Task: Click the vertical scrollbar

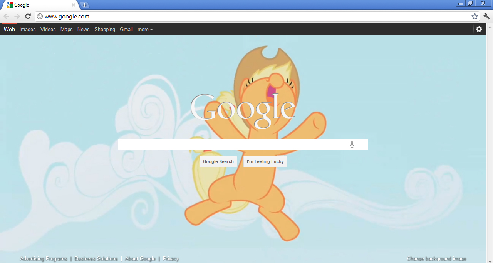Action: click(490, 143)
